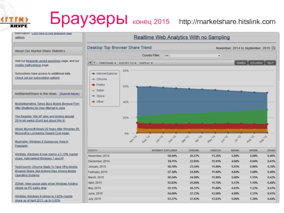Select the June, 2015 table row
Viewport: 284px width, 213px height.
182,193
